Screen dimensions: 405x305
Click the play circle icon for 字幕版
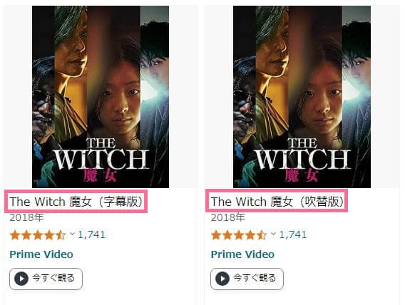[21, 279]
